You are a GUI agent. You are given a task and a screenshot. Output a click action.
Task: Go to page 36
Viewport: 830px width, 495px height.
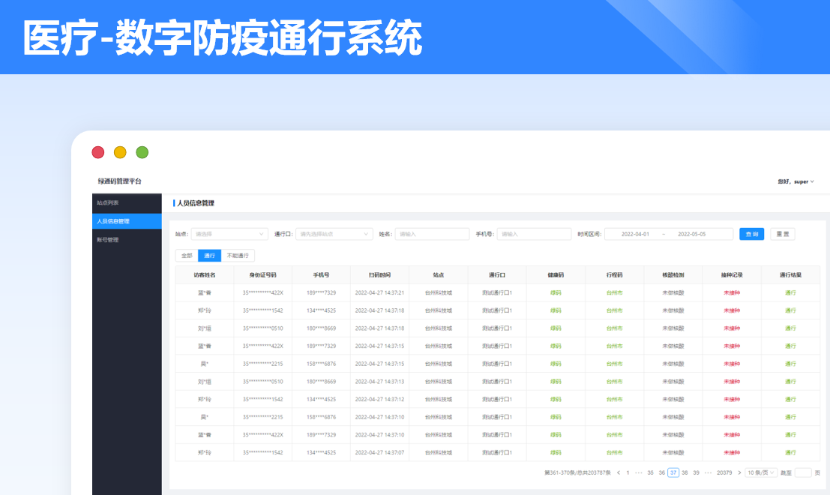pos(661,472)
